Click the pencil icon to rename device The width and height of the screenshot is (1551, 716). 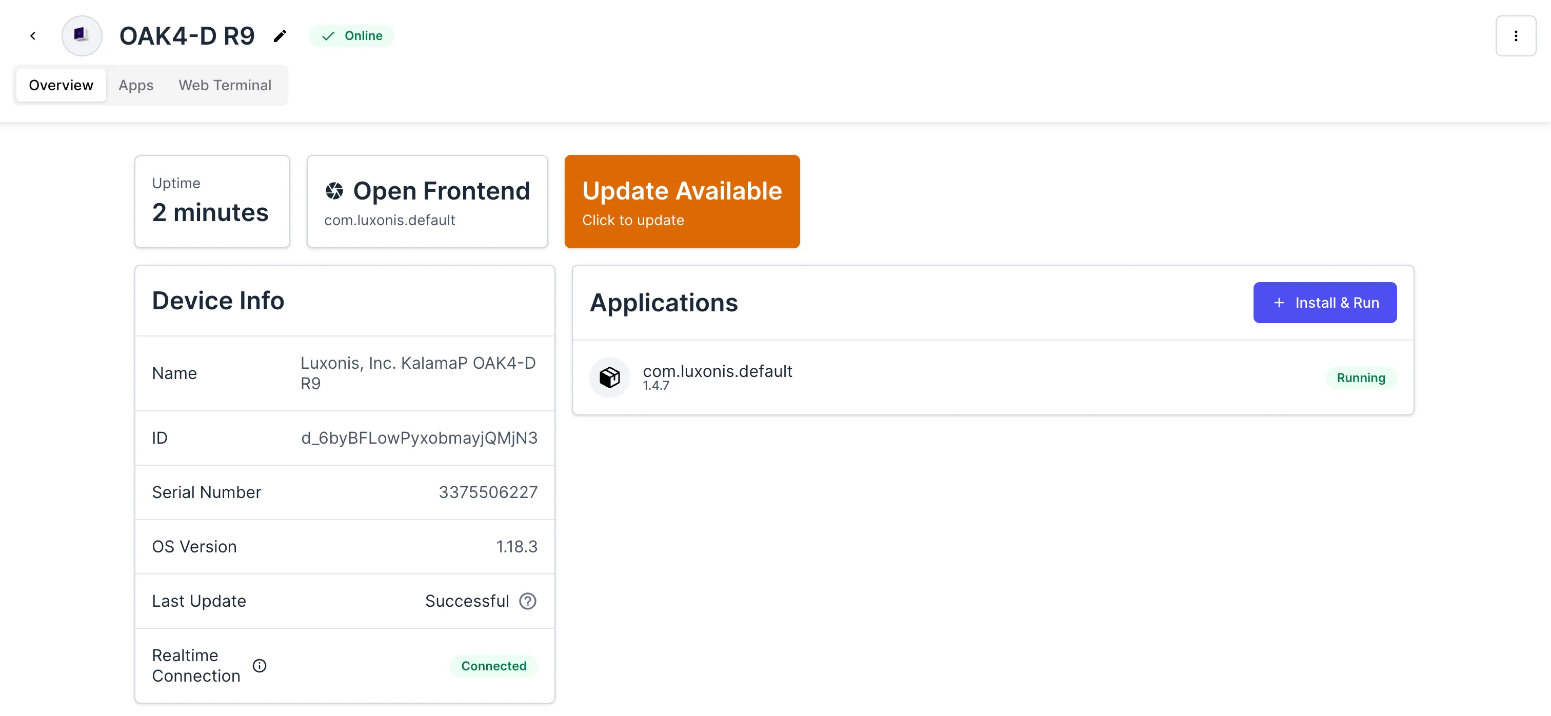(x=280, y=36)
